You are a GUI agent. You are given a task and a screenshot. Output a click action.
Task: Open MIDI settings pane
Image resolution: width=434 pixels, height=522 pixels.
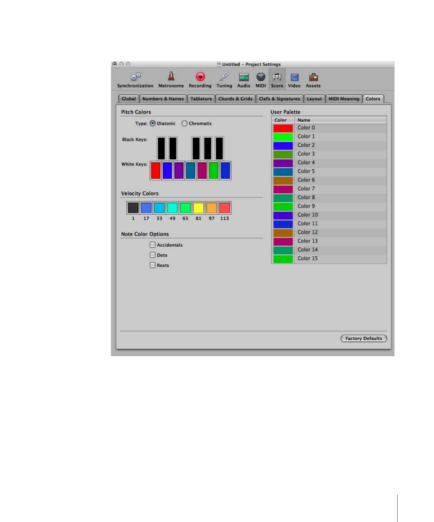261,80
